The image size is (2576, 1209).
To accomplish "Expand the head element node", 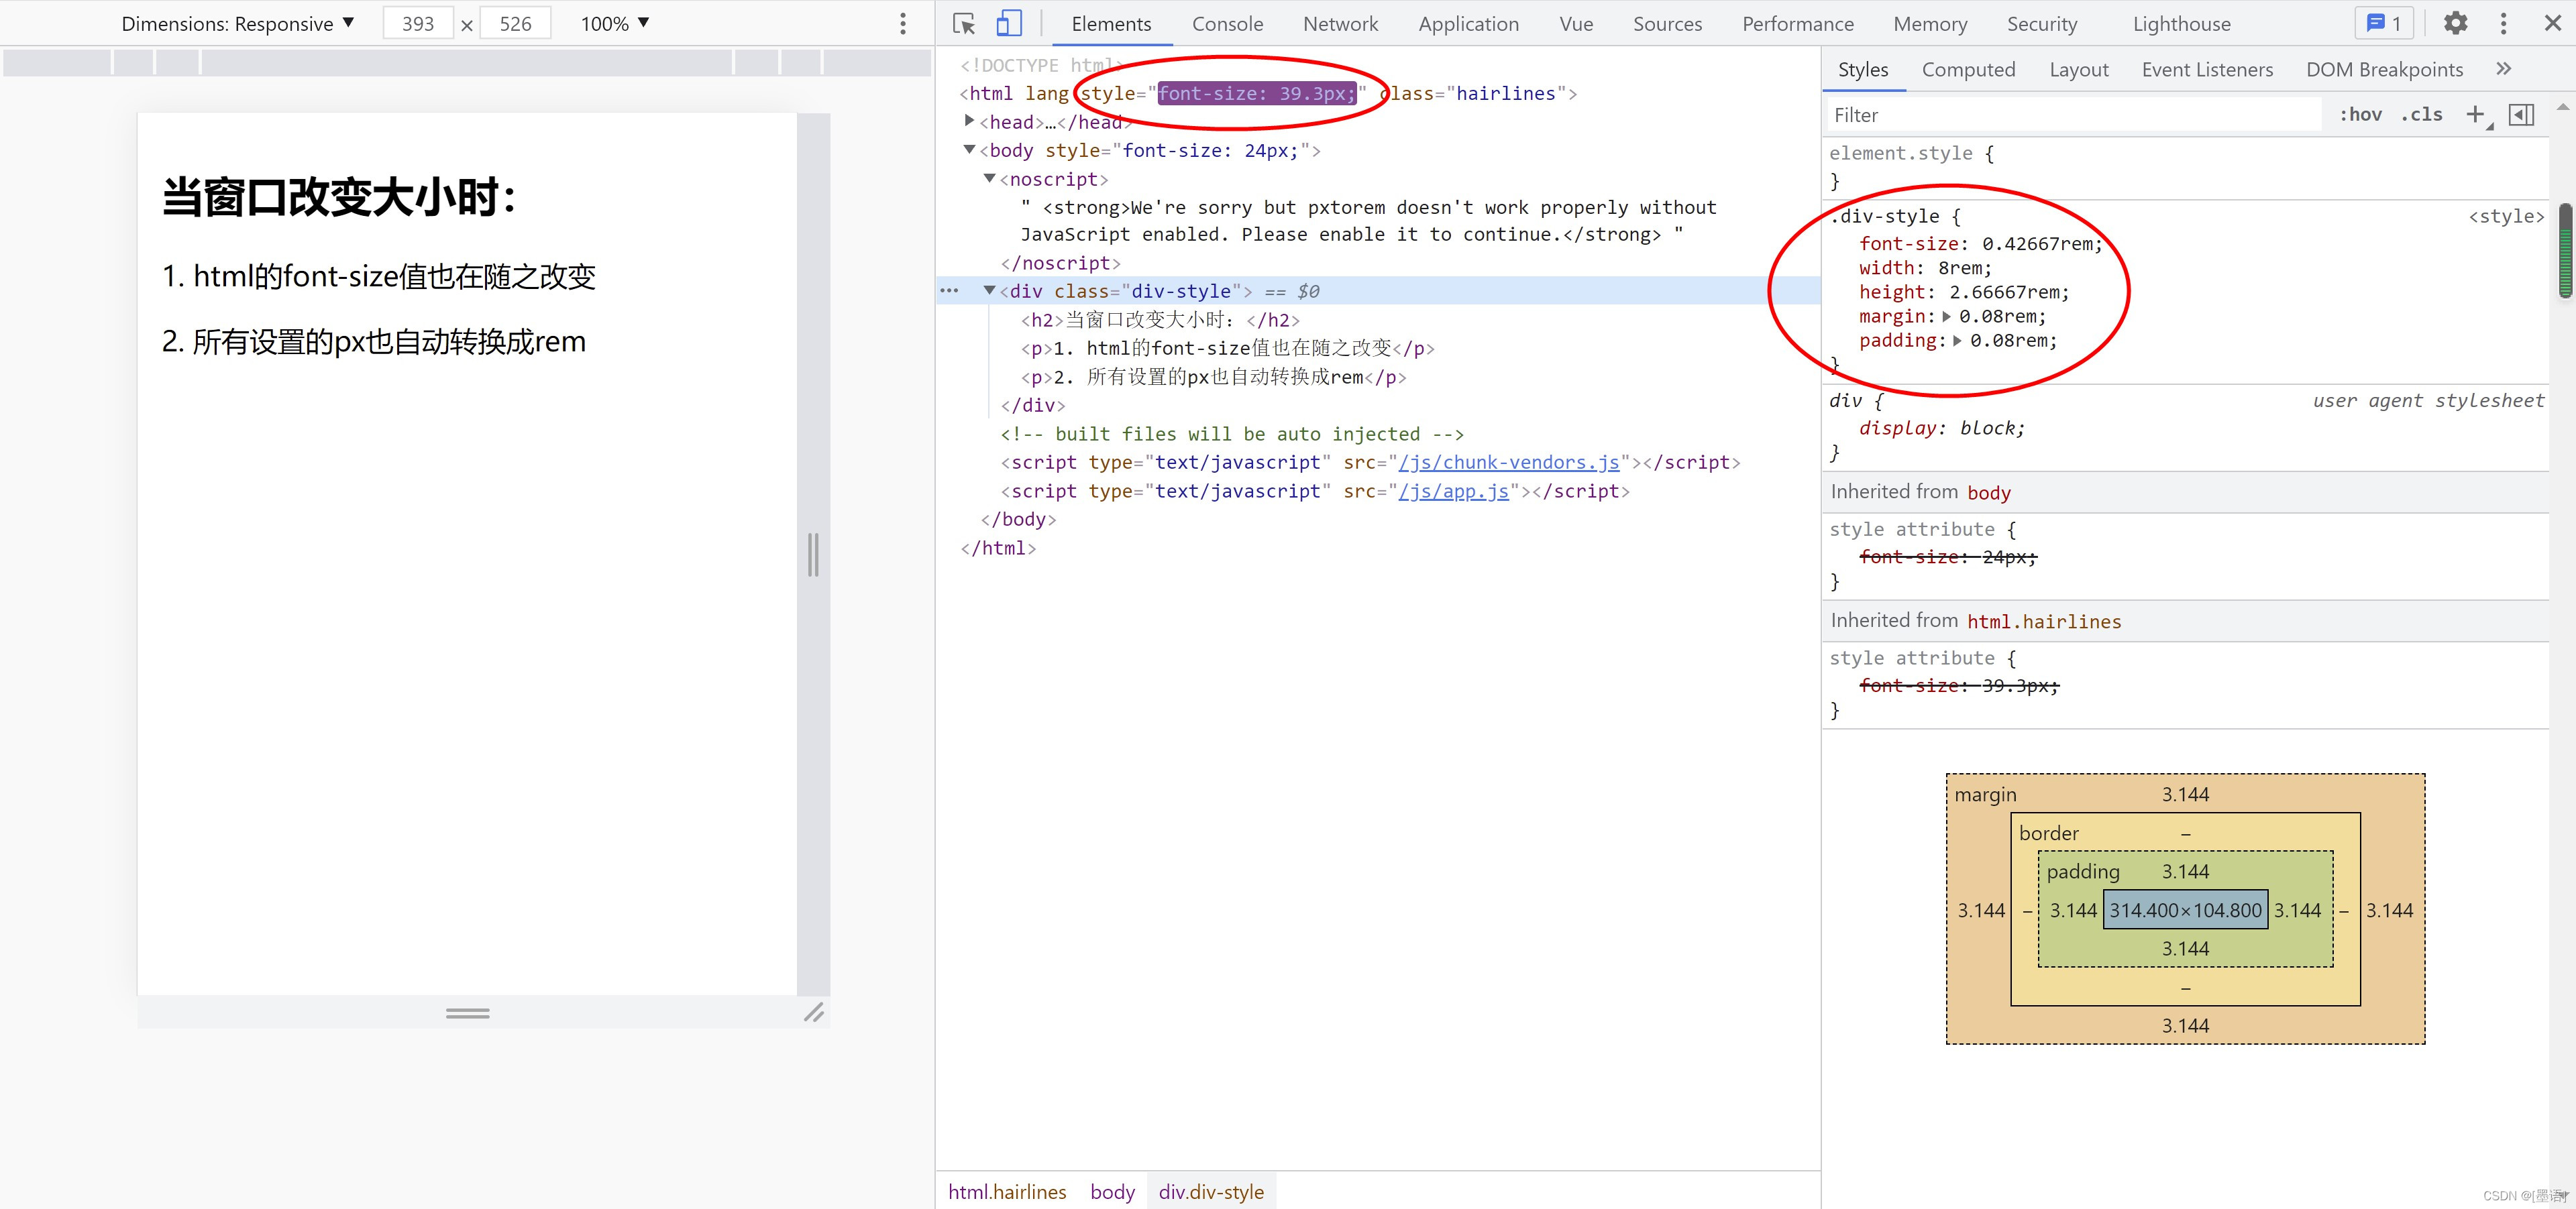I will [969, 121].
